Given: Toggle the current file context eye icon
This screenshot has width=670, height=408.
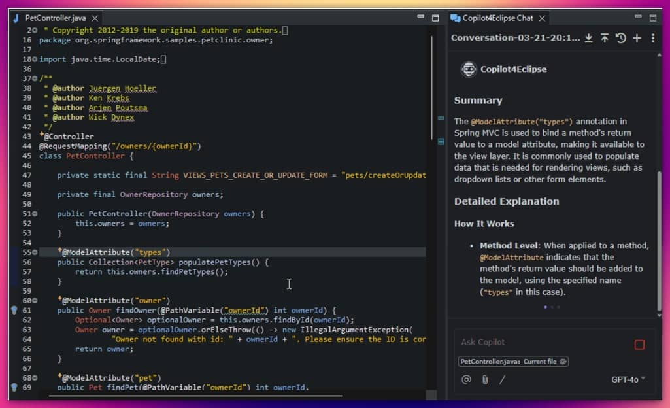Looking at the screenshot, I should (x=563, y=362).
